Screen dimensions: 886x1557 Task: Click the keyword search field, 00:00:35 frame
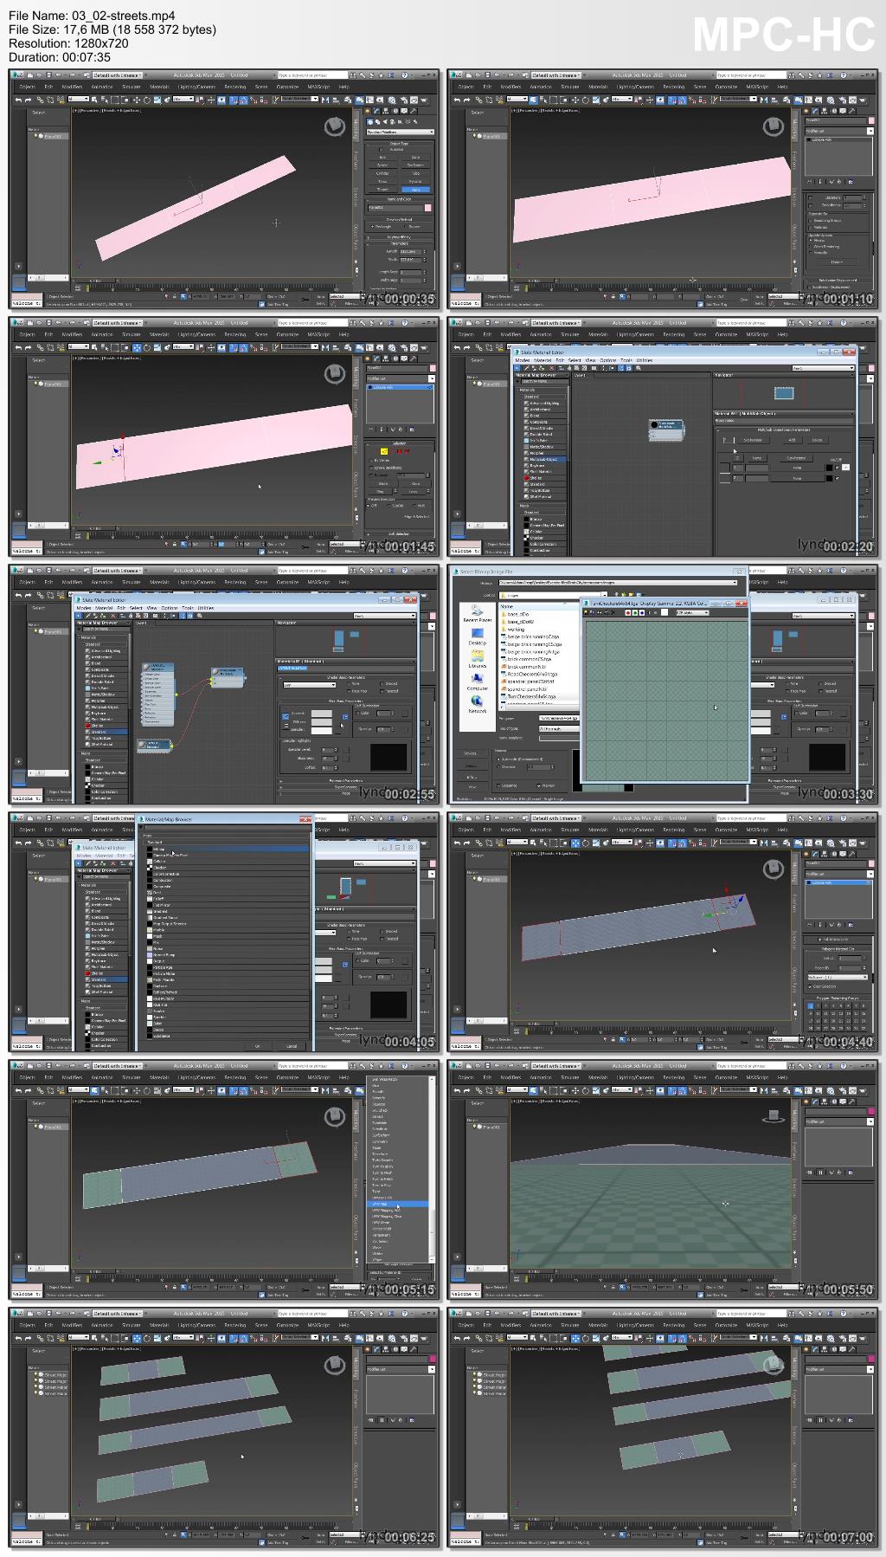[312, 75]
